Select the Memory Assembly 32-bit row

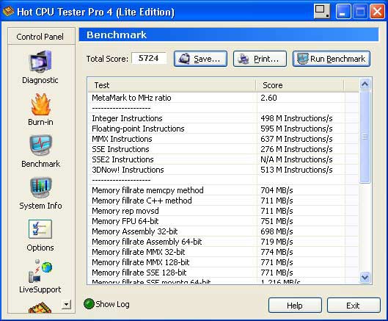[x=223, y=231]
